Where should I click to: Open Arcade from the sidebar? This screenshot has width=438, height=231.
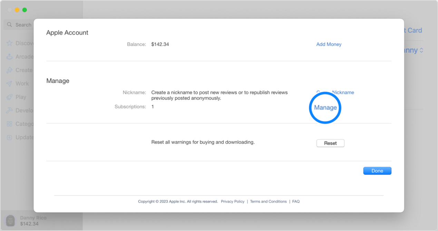[10, 56]
